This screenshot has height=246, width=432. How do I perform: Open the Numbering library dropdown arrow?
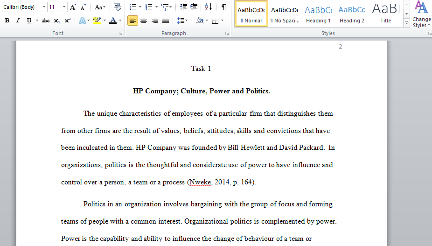pyautogui.click(x=156, y=7)
